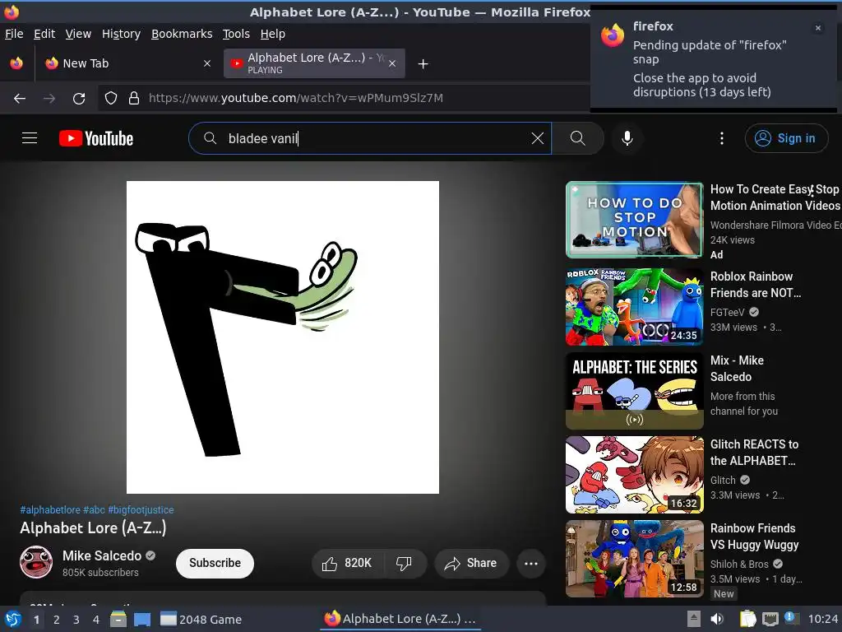Start voice search with the microphone icon
The height and width of the screenshot is (632, 842).
(x=627, y=138)
